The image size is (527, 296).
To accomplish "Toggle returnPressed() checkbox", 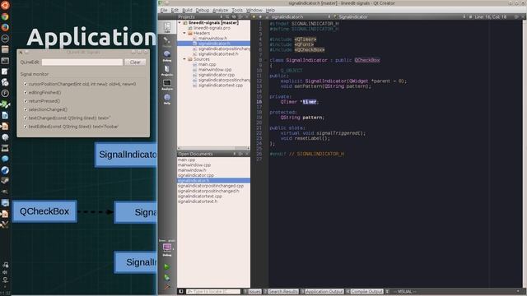I will point(26,101).
